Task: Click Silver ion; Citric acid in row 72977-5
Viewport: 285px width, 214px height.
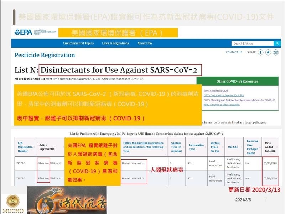Action: point(50,178)
